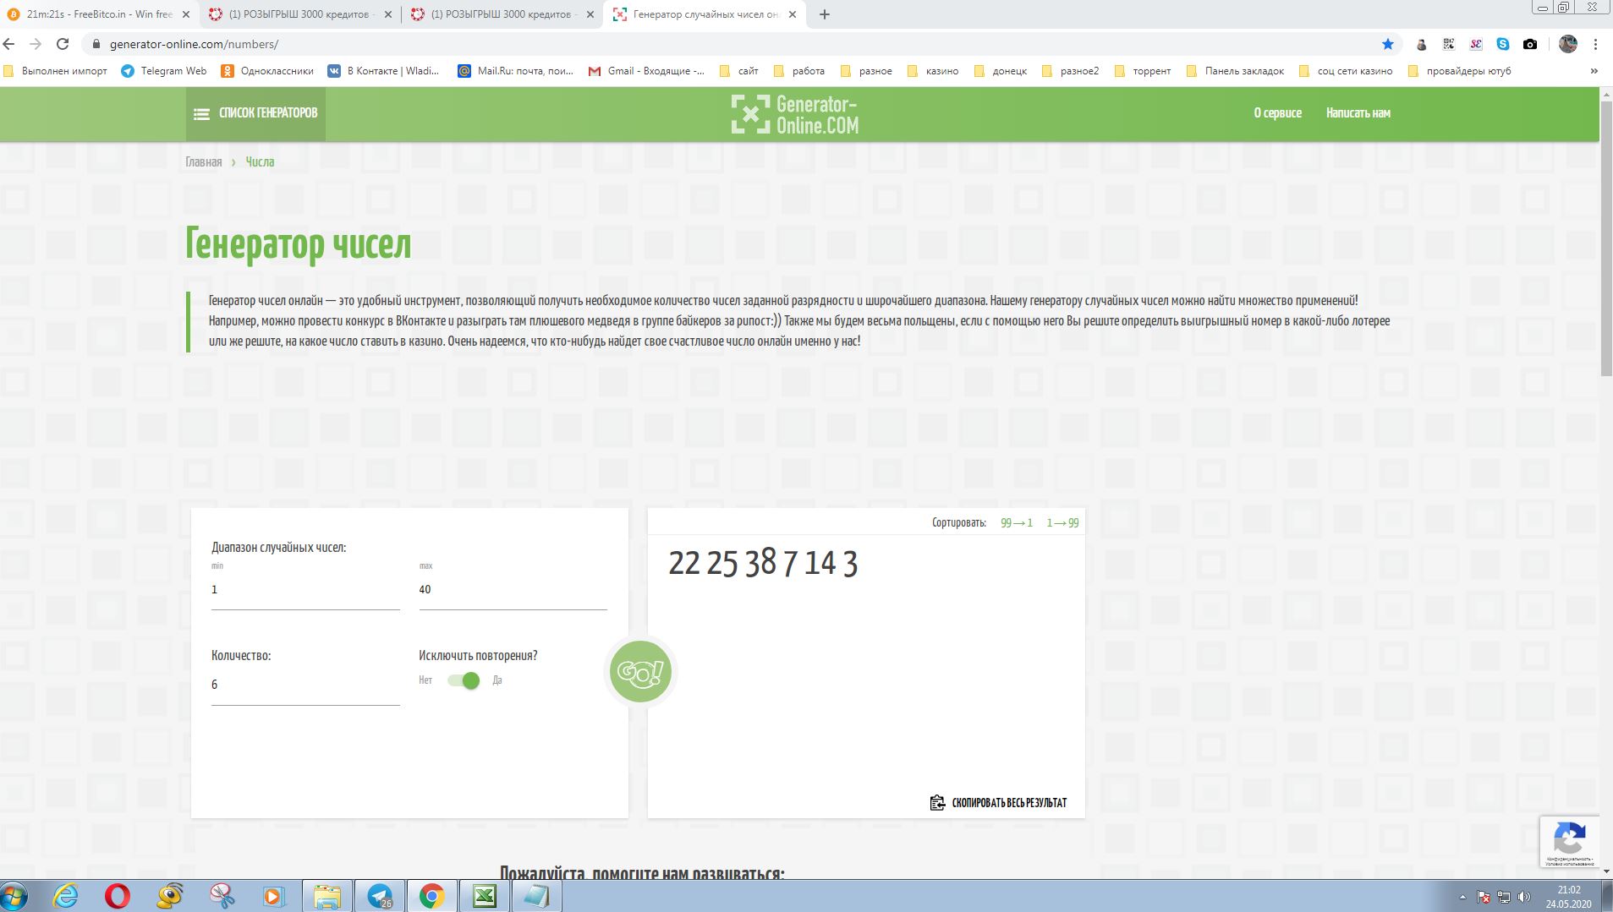The width and height of the screenshot is (1613, 912).
Task: Switch to the FreeBitco.in tab
Action: (99, 14)
